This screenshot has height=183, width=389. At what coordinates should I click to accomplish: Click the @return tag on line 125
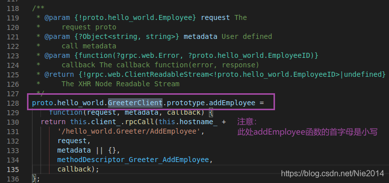(x=59, y=74)
